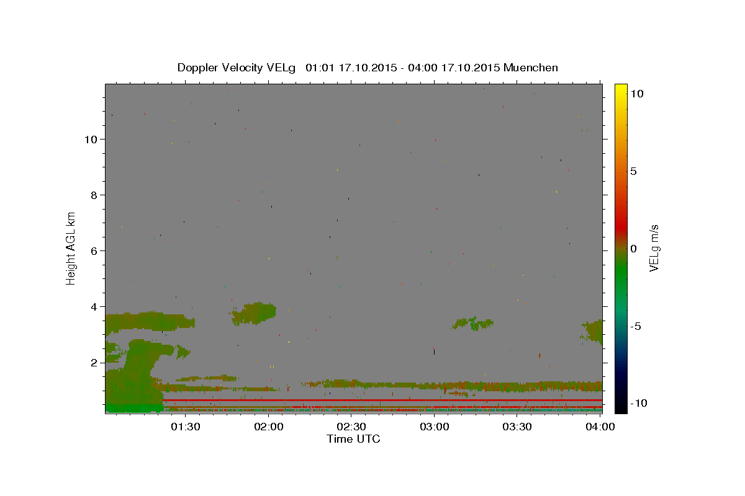Click the colorbar value -10 label
The height and width of the screenshot is (496, 745).
click(x=639, y=403)
